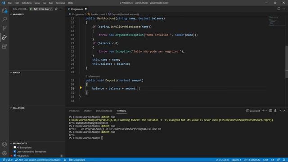Screen dimensions: 288x162
Task: Split the terminal pane
Action: pos(270,111)
